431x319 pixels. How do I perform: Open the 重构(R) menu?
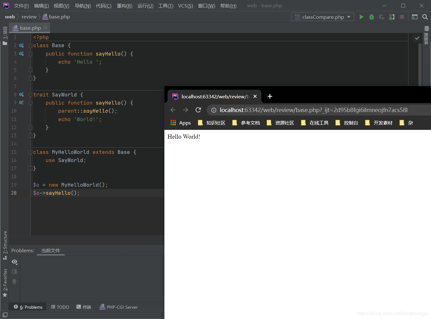(124, 6)
